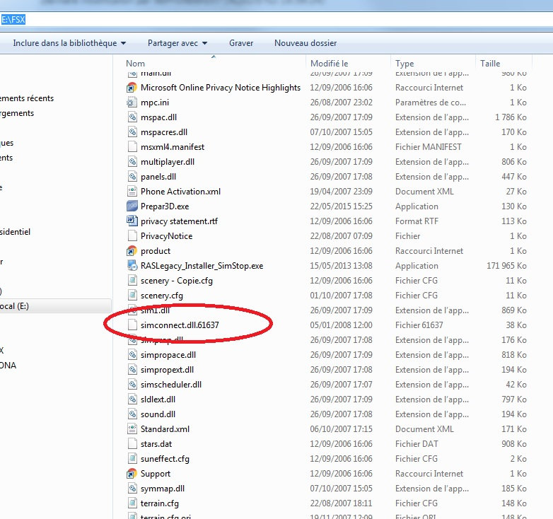
Task: Click the PrivacyNotice blank file icon
Action: 132,236
